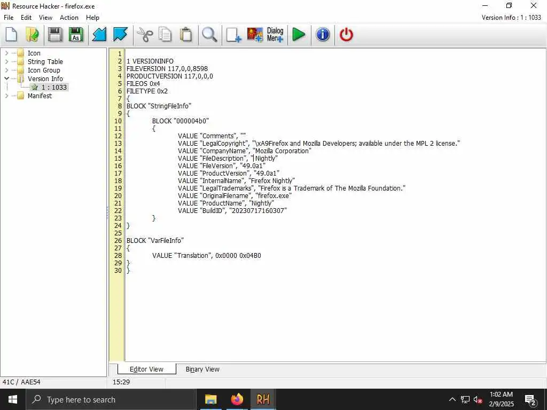
Task: Click the Icon folder in the tree
Action: (x=34, y=53)
